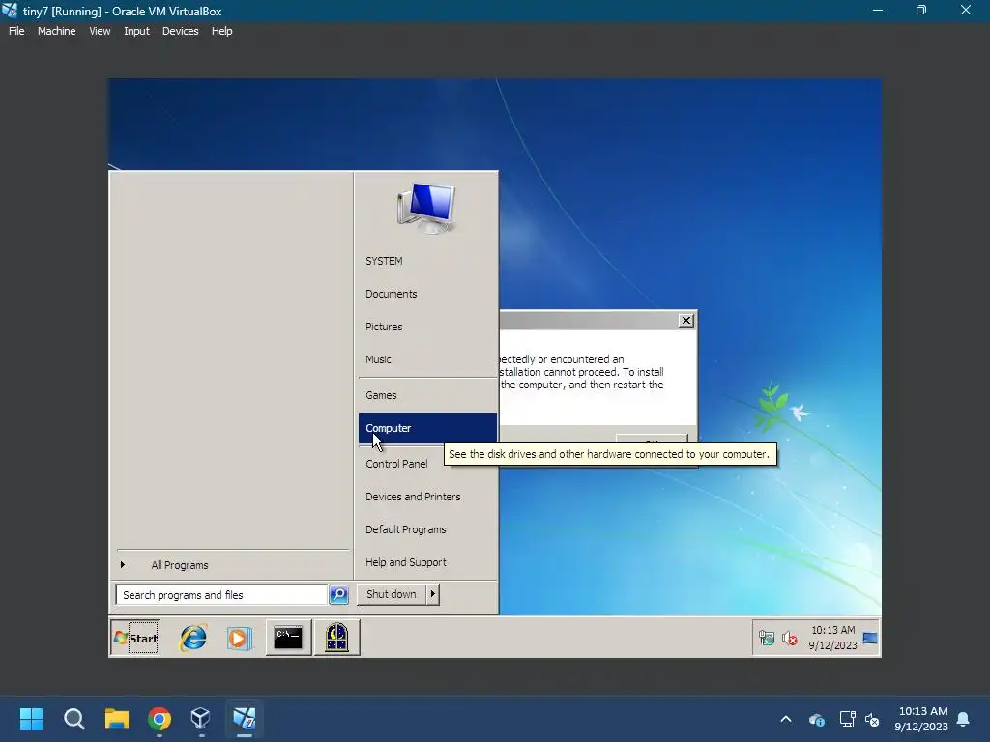Open the Machine menu
This screenshot has height=742, width=990.
(x=56, y=31)
